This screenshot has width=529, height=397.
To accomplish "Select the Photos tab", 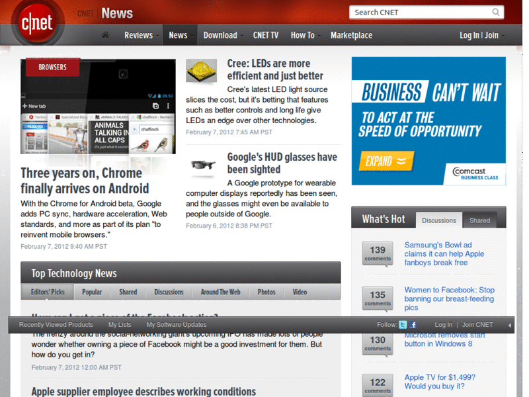I will (x=266, y=292).
